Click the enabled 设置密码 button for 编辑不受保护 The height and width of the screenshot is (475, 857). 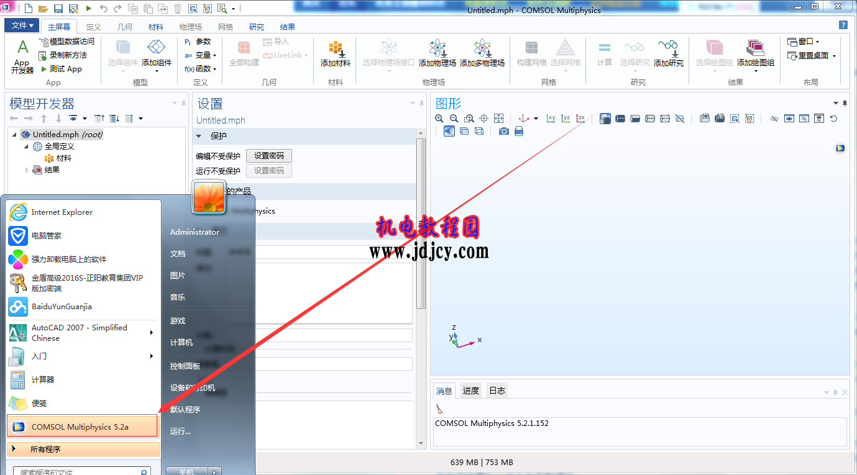(269, 156)
